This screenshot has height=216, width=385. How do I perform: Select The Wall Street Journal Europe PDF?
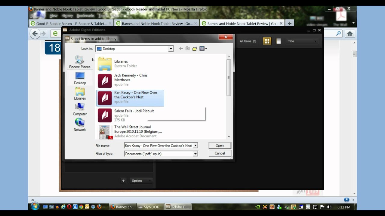(x=130, y=132)
